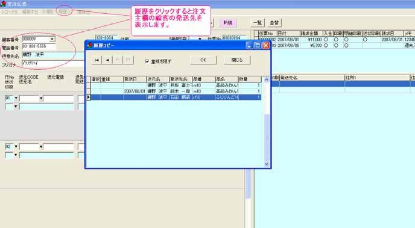The width and height of the screenshot is (415, 228).
Task: Close the 履歴コピー dialog with X
Action: pyautogui.click(x=265, y=45)
